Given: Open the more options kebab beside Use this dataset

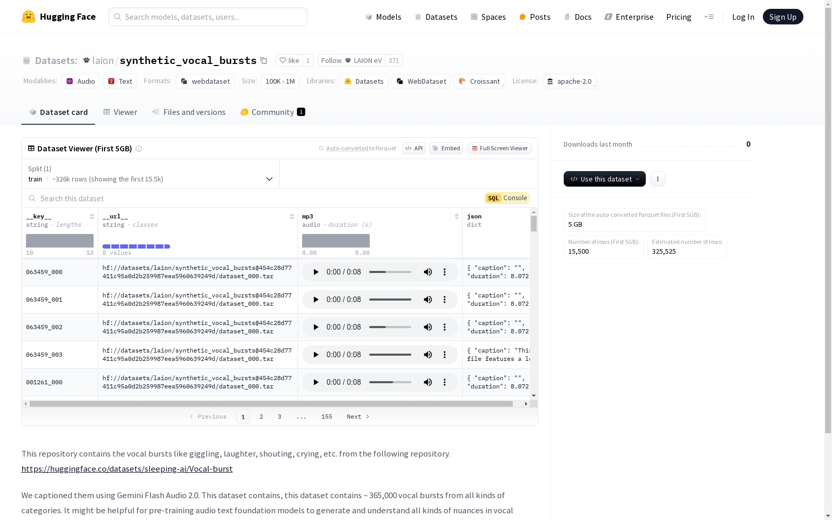Looking at the screenshot, I should (658, 179).
